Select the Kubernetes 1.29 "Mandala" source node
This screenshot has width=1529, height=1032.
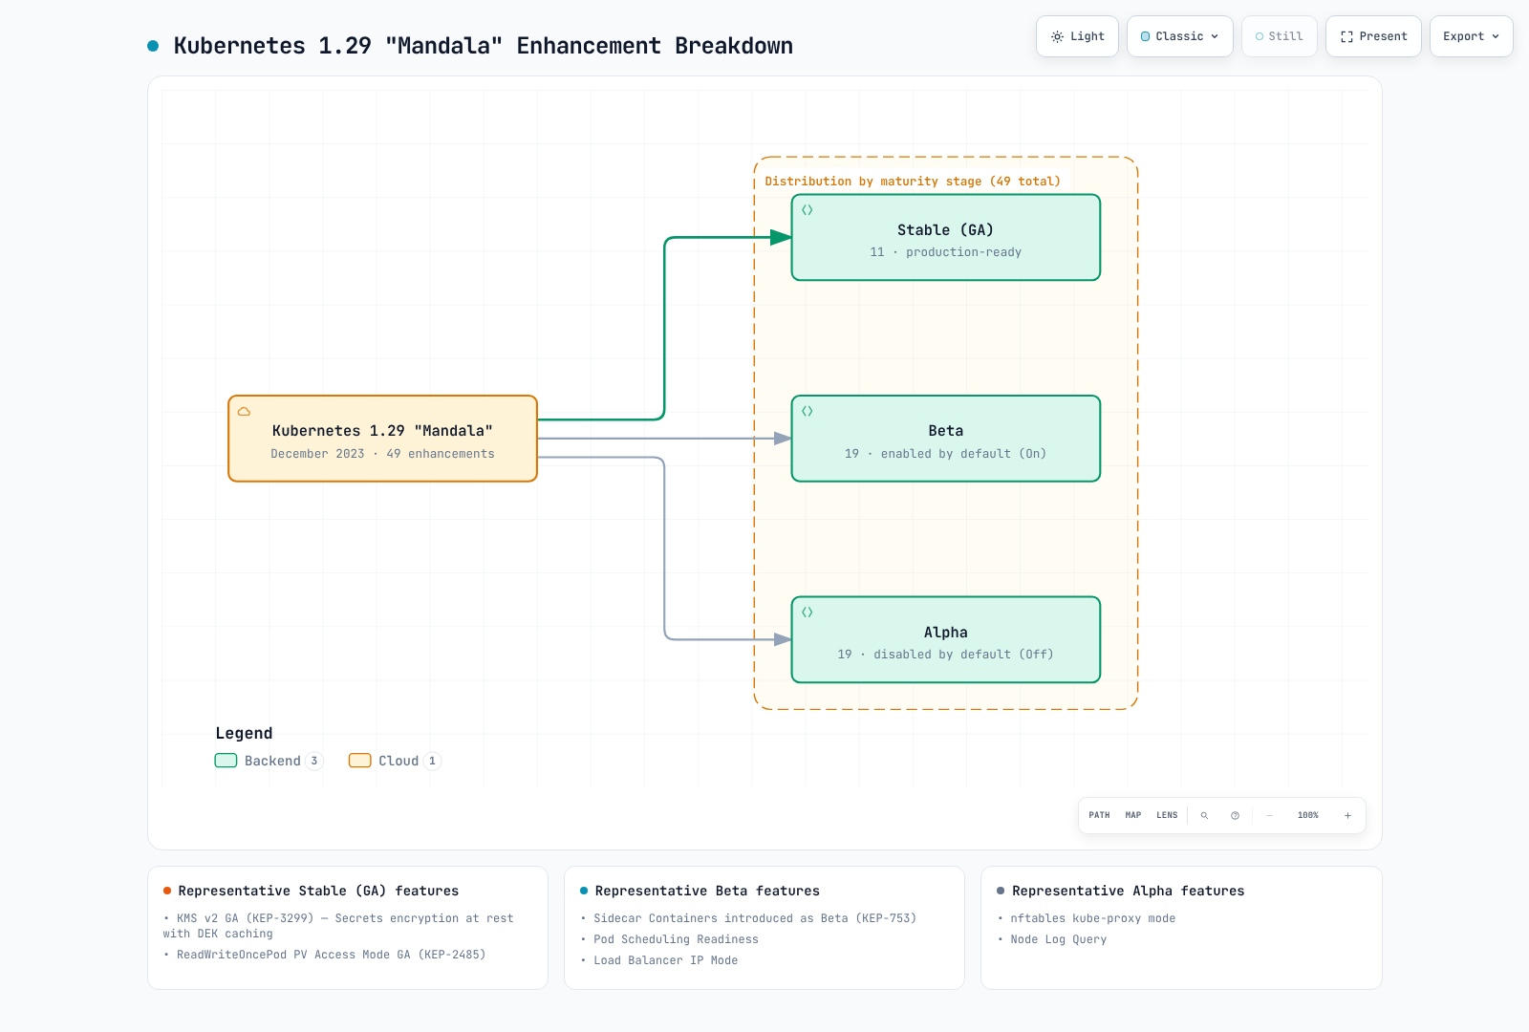pos(382,439)
